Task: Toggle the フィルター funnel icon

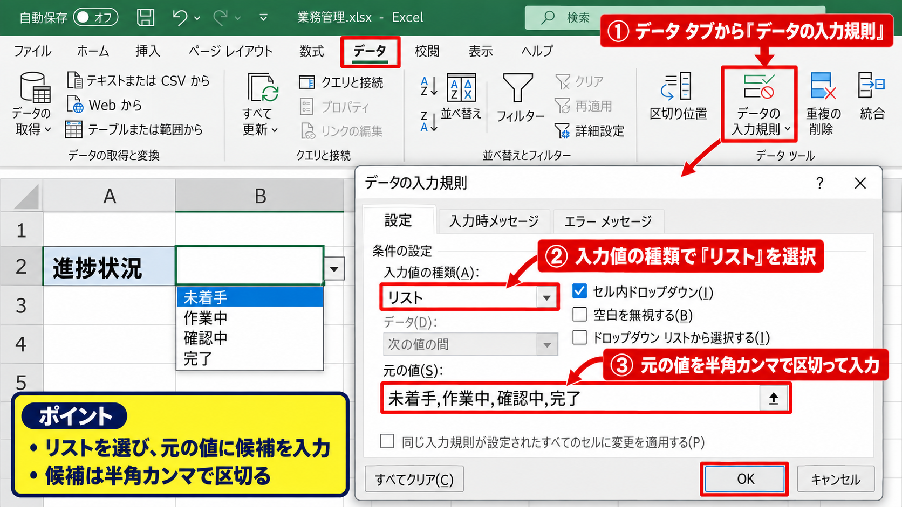Action: point(518,87)
